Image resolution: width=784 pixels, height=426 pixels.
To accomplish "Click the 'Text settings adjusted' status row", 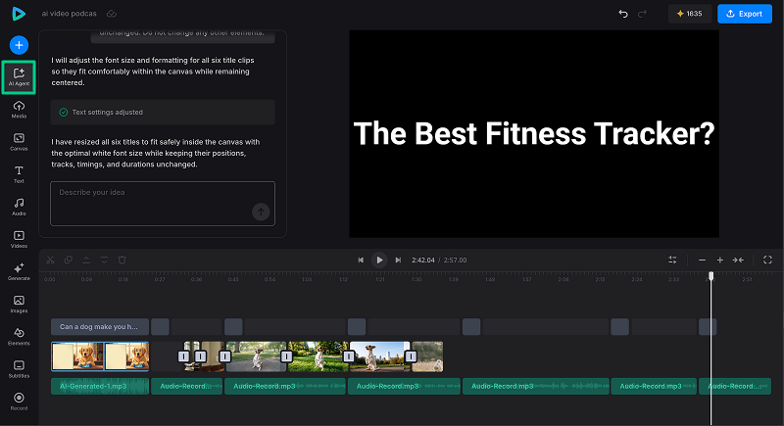I will coord(163,112).
